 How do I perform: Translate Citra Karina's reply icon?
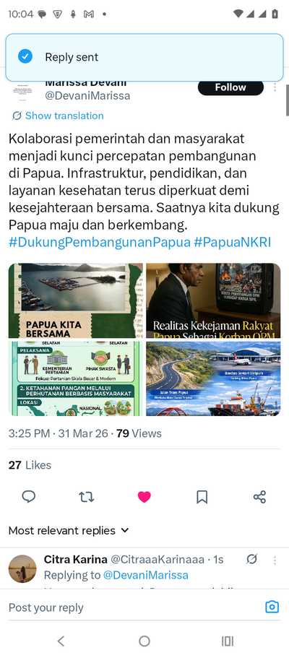point(251,559)
